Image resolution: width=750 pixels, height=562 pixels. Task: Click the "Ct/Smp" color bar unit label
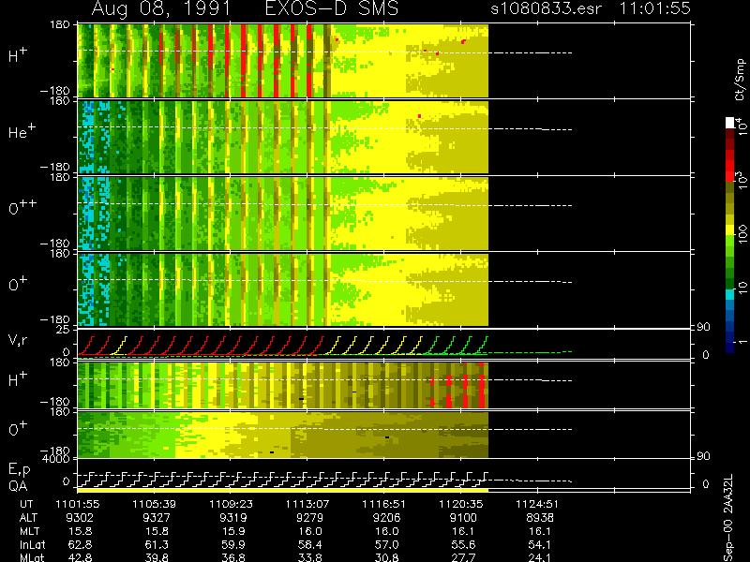tap(740, 80)
